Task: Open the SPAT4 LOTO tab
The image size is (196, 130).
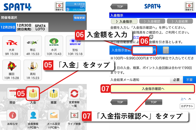Action: click(40, 27)
